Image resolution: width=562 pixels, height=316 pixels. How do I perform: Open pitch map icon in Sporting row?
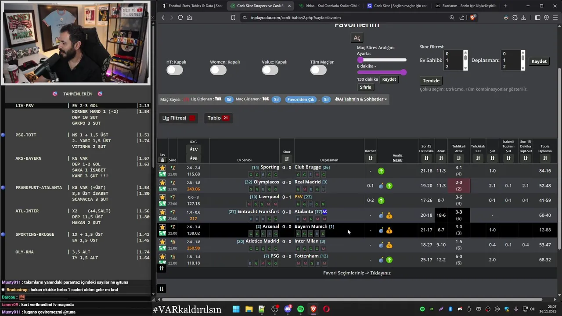point(162,174)
